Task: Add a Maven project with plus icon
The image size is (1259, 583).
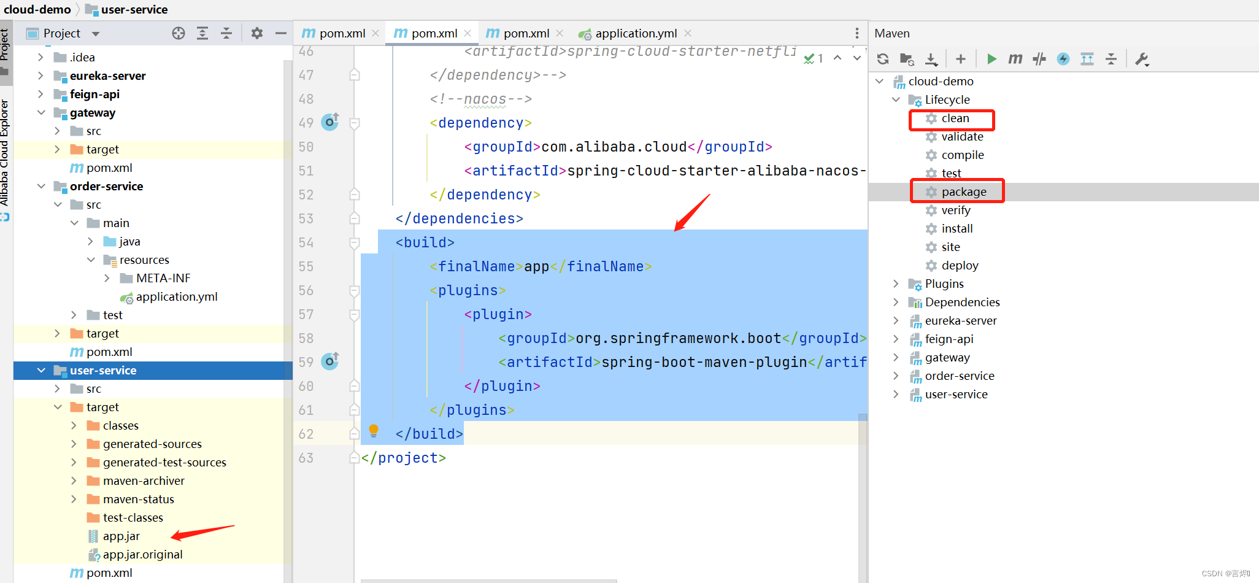Action: [x=961, y=59]
